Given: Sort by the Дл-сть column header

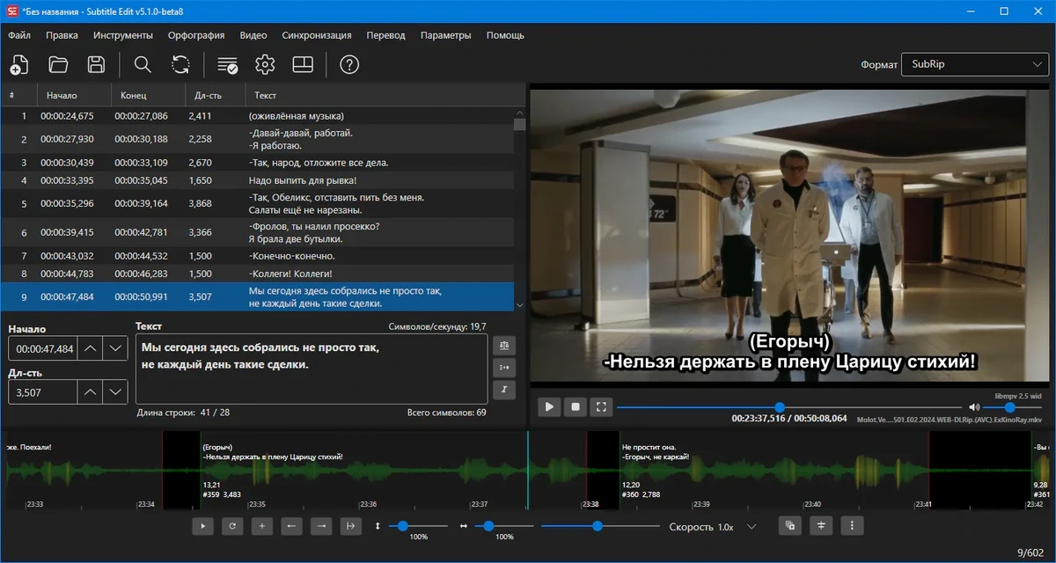Looking at the screenshot, I should coord(215,95).
